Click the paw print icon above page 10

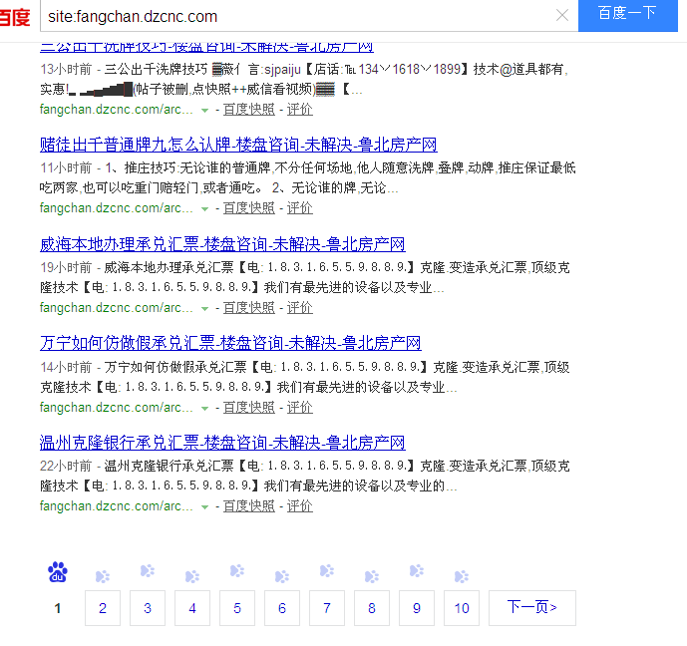point(462,576)
